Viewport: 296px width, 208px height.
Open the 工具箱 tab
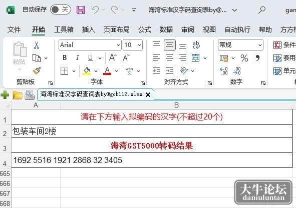click(64, 29)
